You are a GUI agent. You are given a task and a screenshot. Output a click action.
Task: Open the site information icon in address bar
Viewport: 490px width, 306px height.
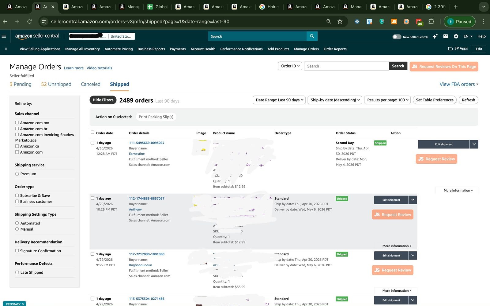(44, 21)
